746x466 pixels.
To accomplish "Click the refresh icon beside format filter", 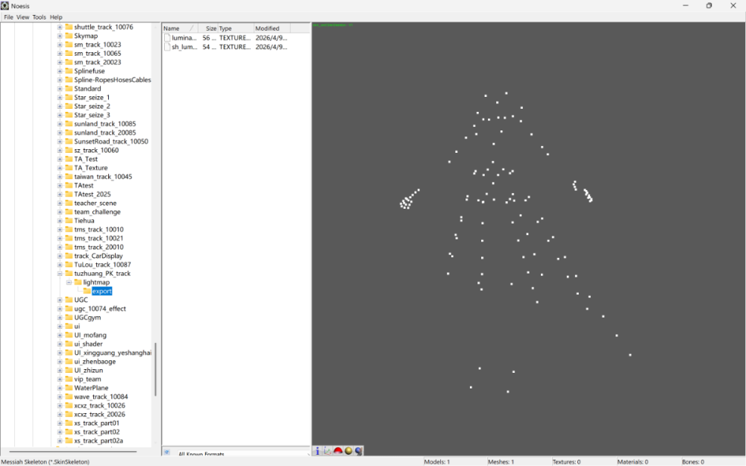I will click(167, 453).
